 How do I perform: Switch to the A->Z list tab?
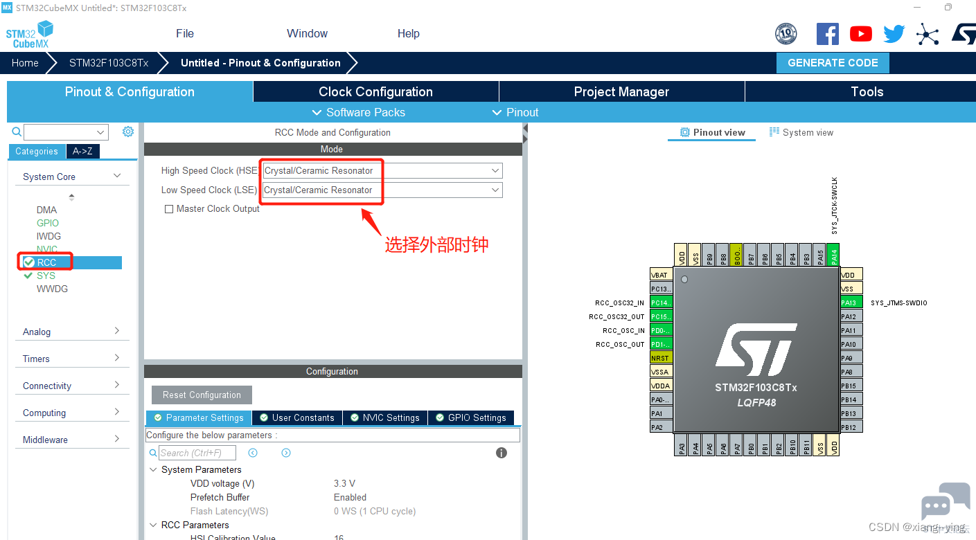coord(82,151)
